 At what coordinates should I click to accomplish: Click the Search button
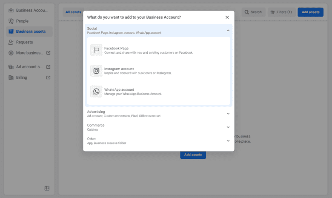pyautogui.click(x=253, y=12)
